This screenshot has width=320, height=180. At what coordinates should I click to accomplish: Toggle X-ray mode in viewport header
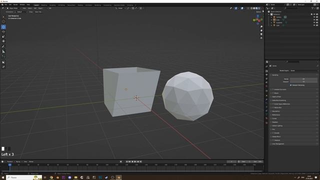tap(248, 8)
